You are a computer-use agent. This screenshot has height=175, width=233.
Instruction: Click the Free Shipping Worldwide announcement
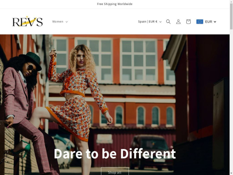115,4
